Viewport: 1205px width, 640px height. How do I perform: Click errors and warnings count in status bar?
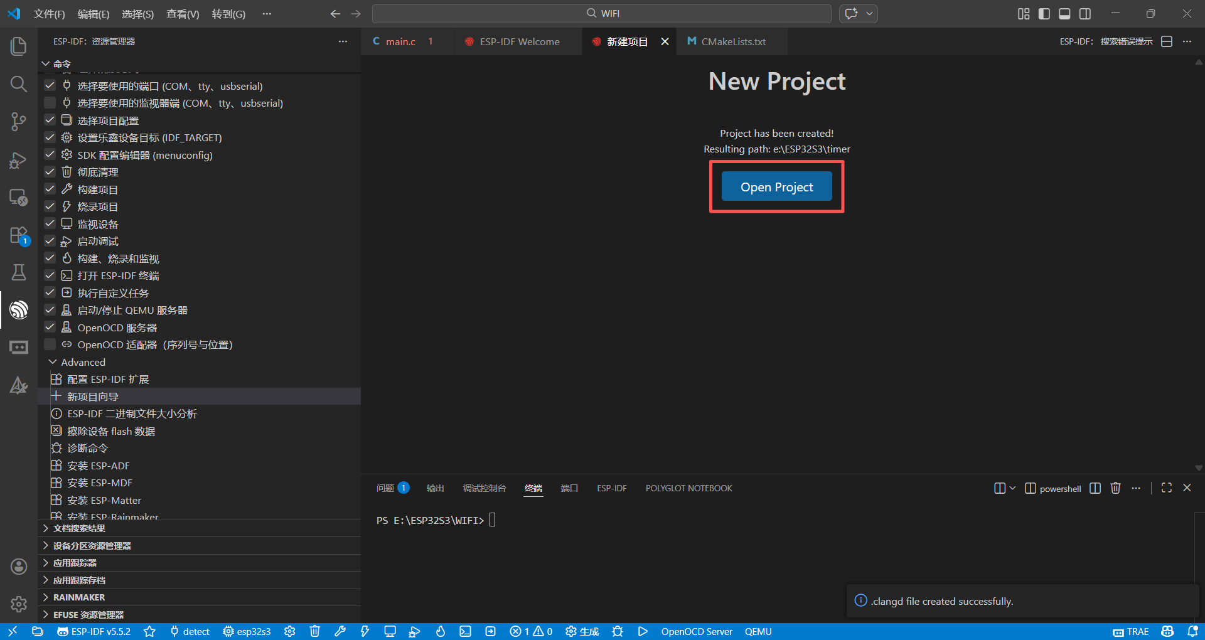[531, 631]
